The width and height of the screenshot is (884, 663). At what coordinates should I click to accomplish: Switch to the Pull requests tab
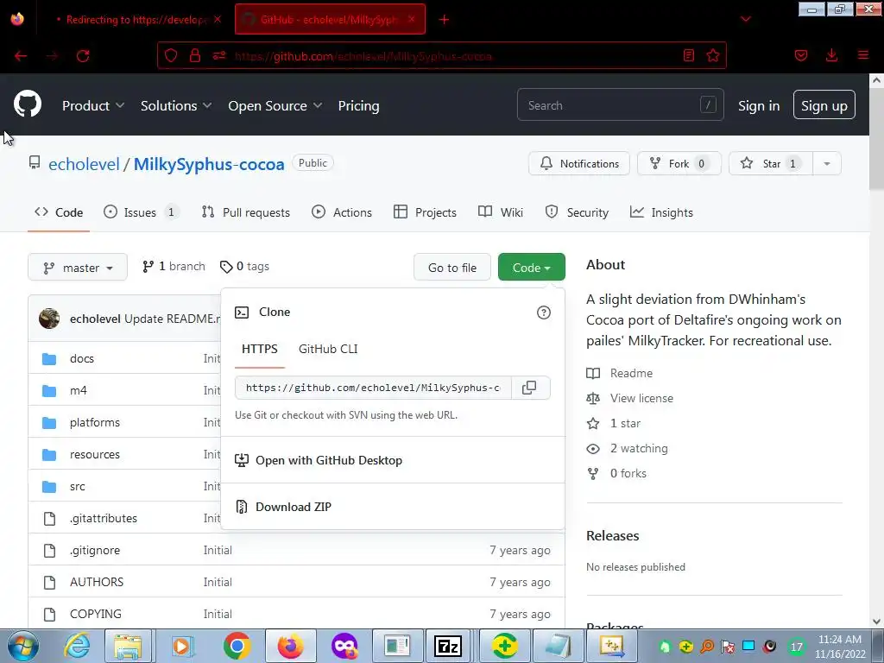tap(246, 212)
